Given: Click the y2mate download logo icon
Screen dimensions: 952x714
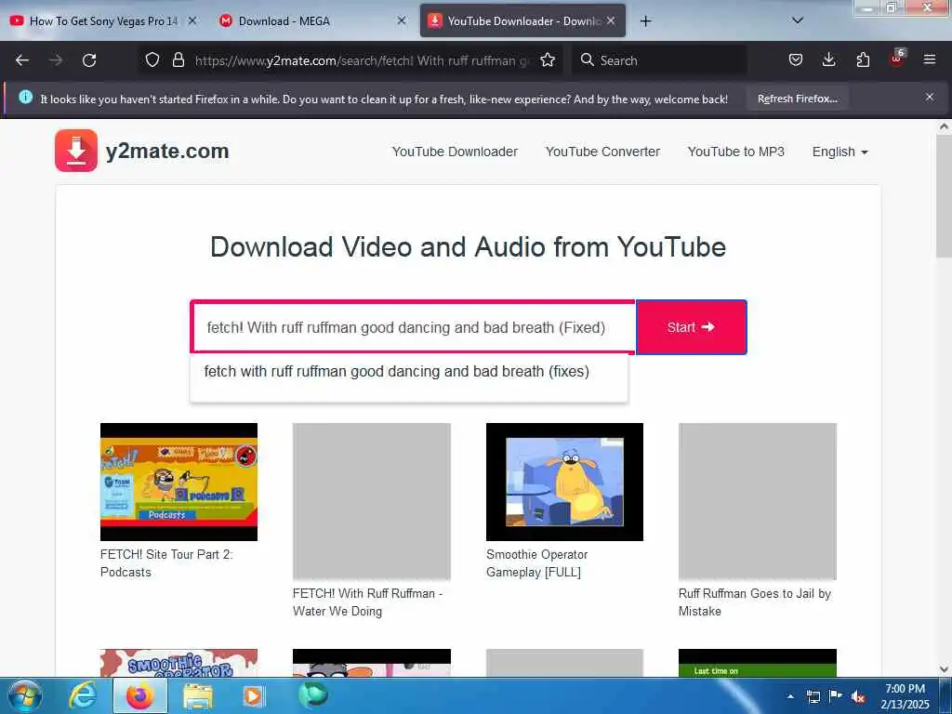Looking at the screenshot, I should (76, 151).
